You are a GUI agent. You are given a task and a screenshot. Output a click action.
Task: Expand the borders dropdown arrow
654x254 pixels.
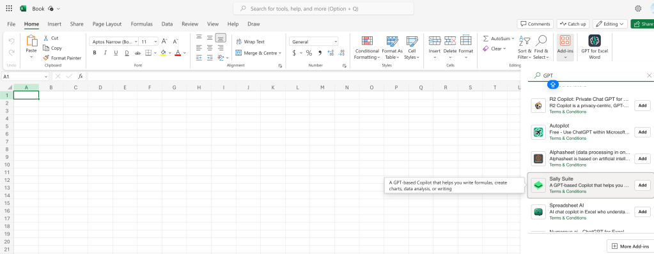[155, 53]
